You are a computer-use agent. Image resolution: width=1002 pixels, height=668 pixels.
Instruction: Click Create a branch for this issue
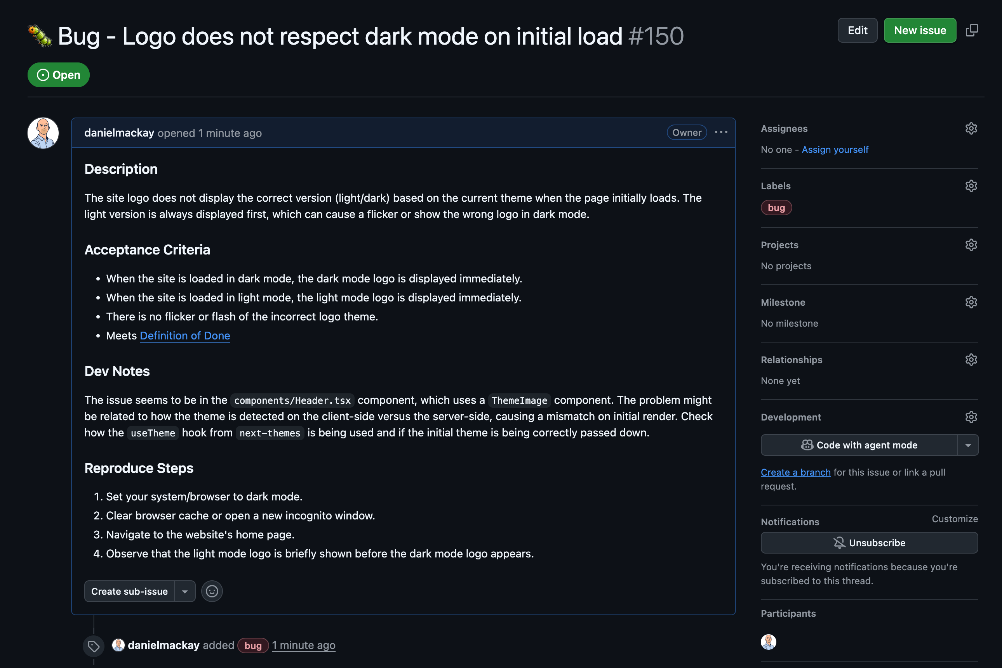795,472
